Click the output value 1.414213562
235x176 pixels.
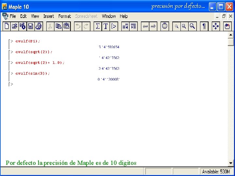click(x=109, y=58)
